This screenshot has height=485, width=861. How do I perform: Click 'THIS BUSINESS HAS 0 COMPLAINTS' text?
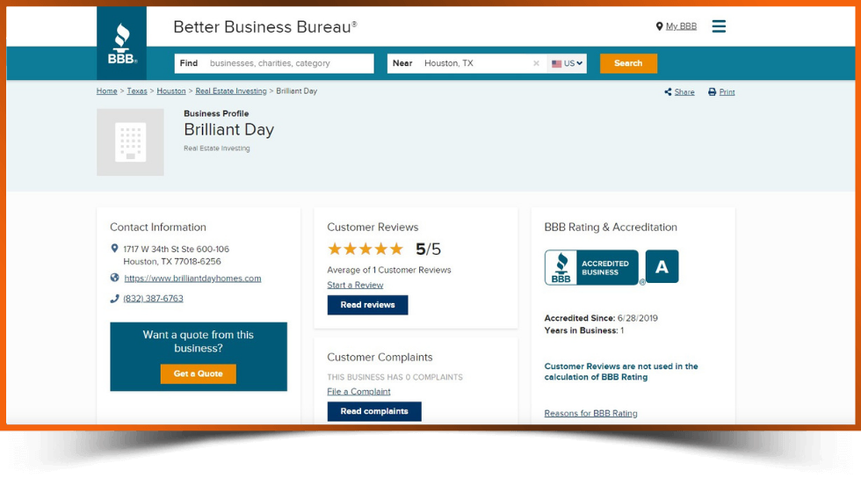pos(394,377)
